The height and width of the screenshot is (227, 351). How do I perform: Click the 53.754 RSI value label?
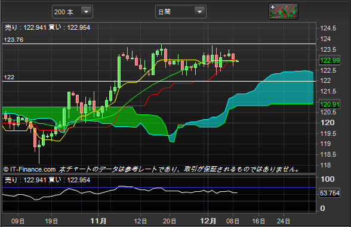(x=330, y=193)
